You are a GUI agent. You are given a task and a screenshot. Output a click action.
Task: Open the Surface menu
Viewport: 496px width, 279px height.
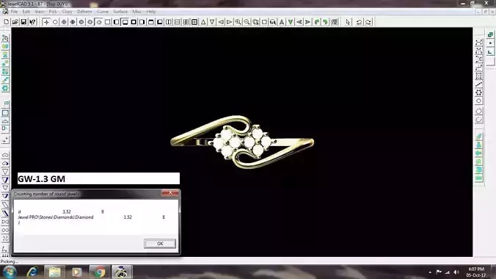[x=120, y=12]
